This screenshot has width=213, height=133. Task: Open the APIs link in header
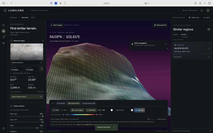185,11
